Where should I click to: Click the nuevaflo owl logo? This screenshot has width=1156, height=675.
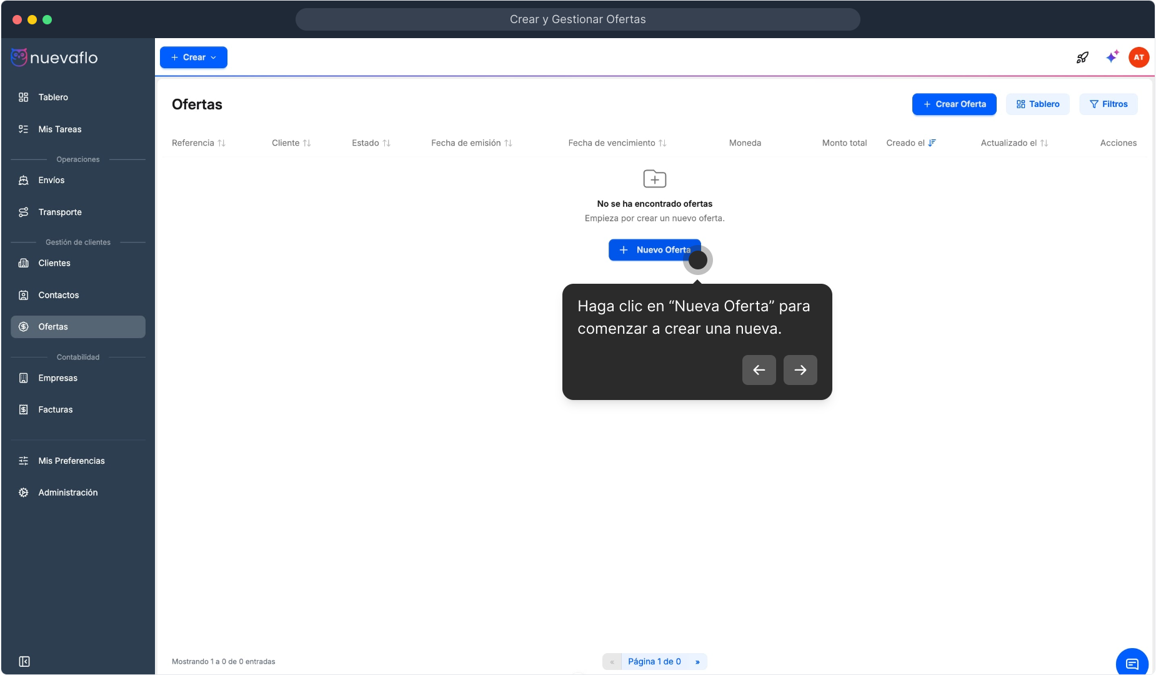(19, 57)
